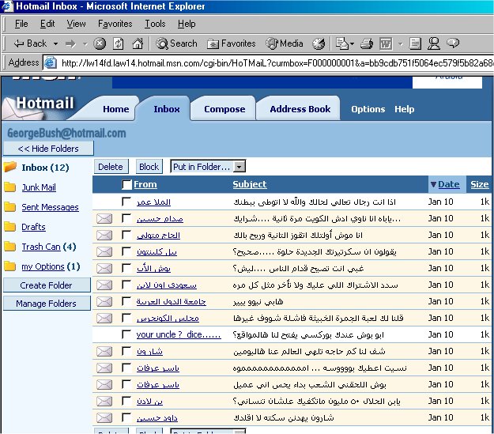The image size is (494, 434).
Task: Reload the page with the Refresh icon
Action: [x=118, y=43]
